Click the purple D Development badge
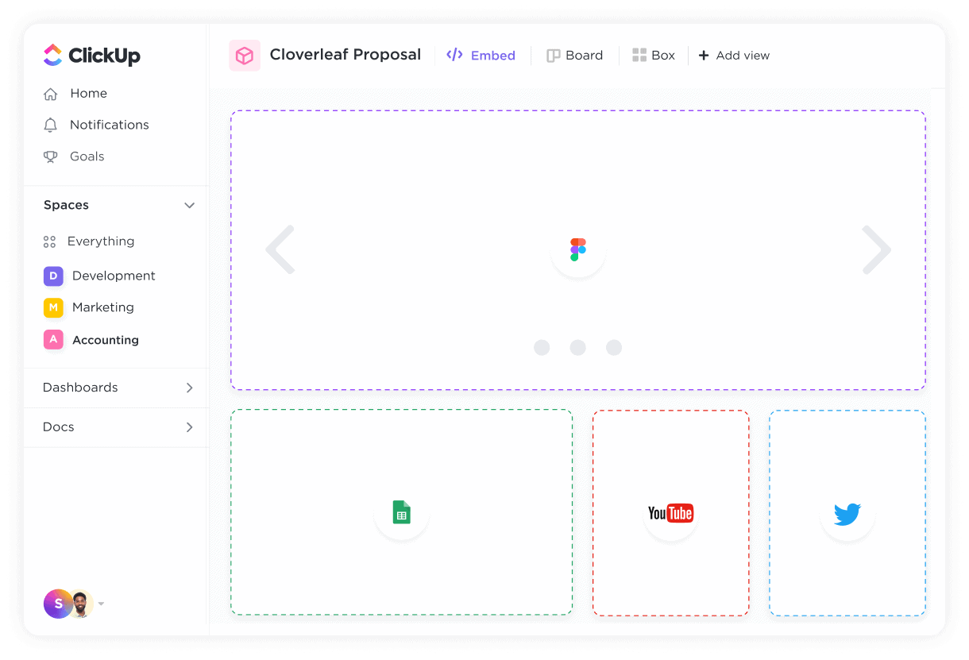 click(53, 276)
